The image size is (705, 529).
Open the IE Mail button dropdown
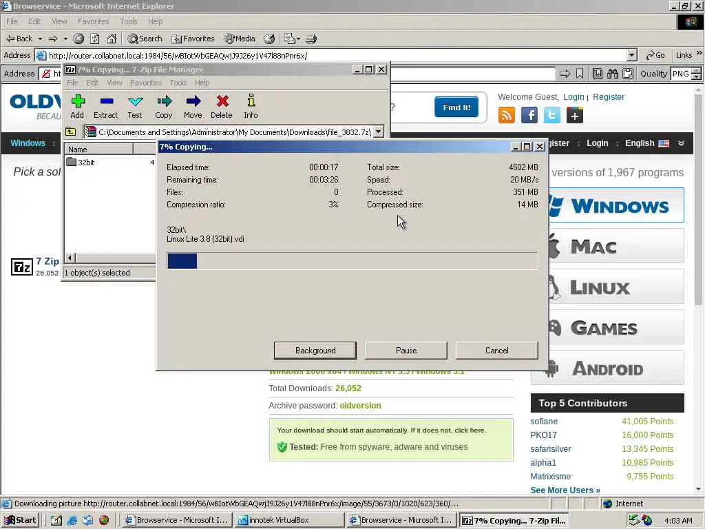[299, 39]
